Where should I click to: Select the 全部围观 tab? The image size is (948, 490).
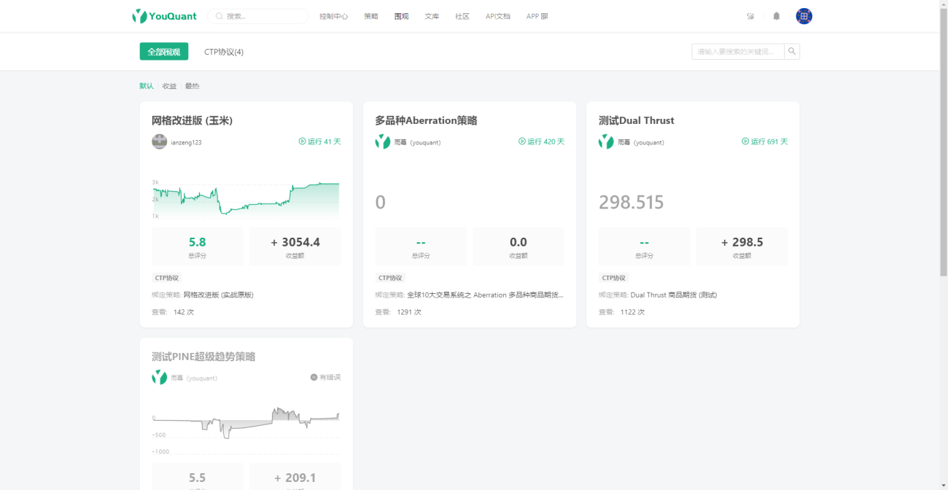tap(164, 52)
